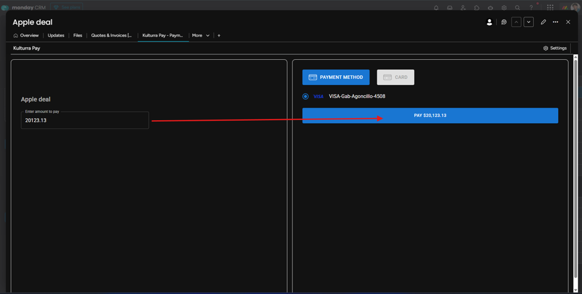The height and width of the screenshot is (294, 582).
Task: Select the PAYMENT METHOD button
Action: 336,77
